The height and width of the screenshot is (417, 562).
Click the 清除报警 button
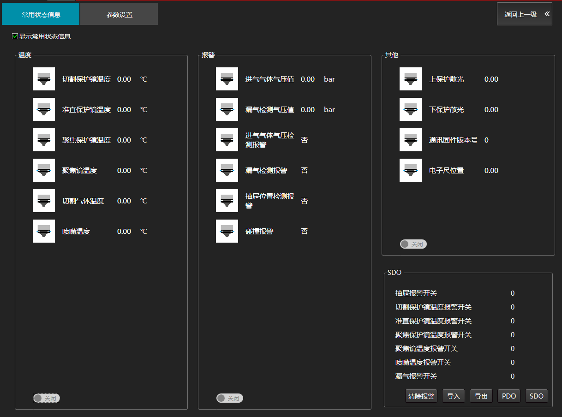(421, 396)
